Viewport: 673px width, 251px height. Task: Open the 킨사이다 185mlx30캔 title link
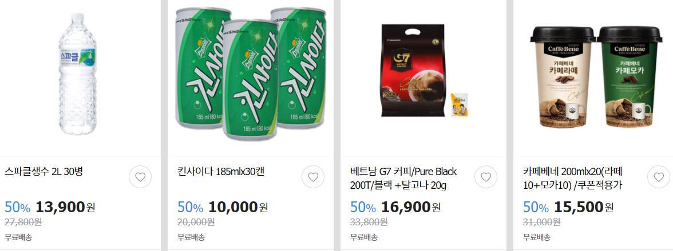(221, 172)
